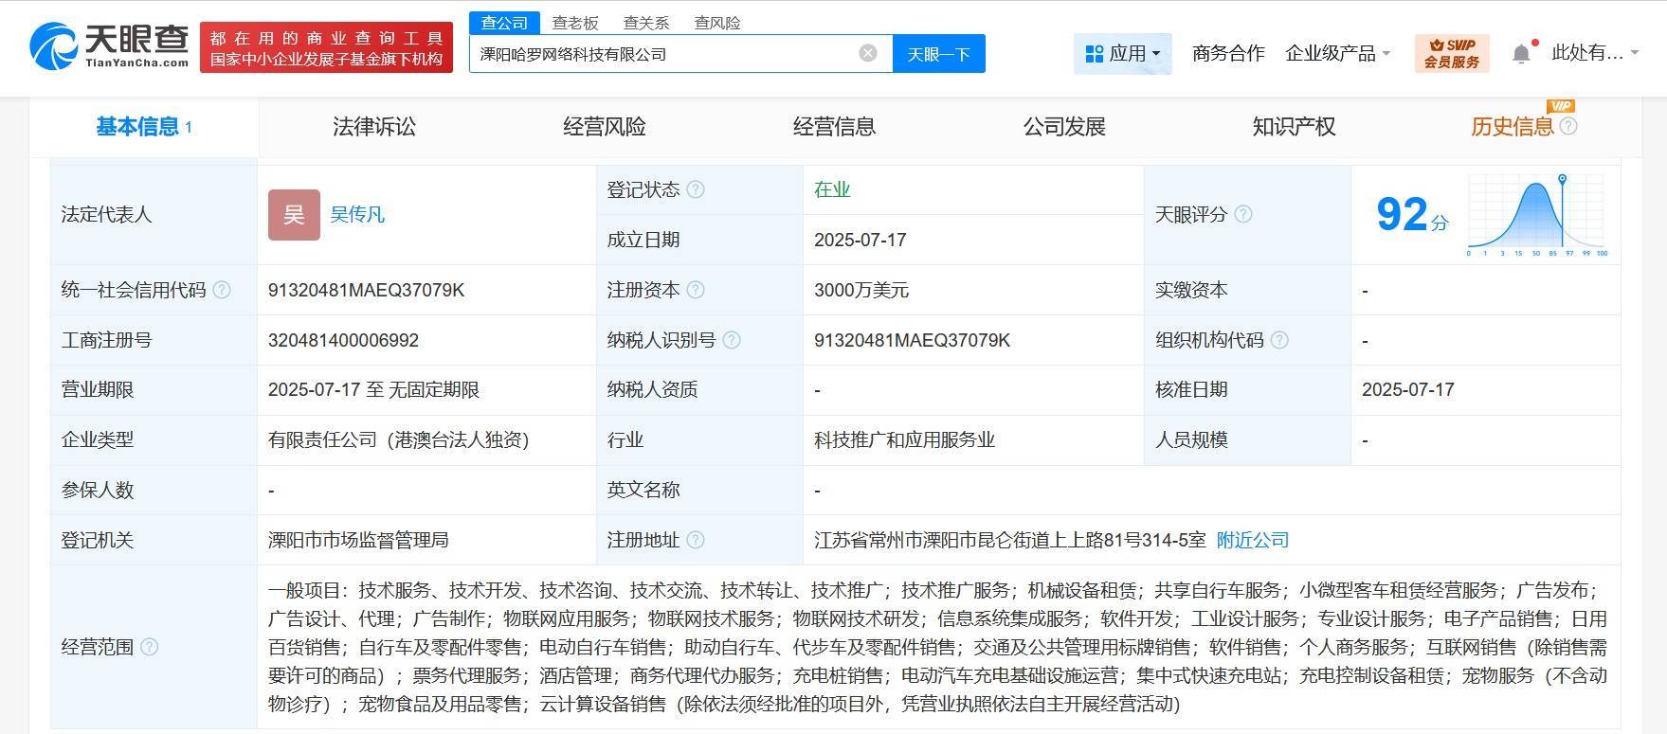Click the help icon next to 注册资本
Screen dimensions: 1667x734
pyautogui.click(x=696, y=290)
